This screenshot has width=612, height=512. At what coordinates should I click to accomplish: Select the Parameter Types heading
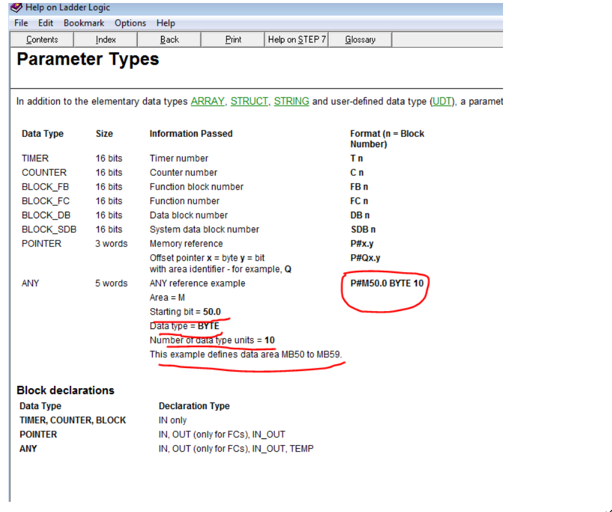click(88, 59)
